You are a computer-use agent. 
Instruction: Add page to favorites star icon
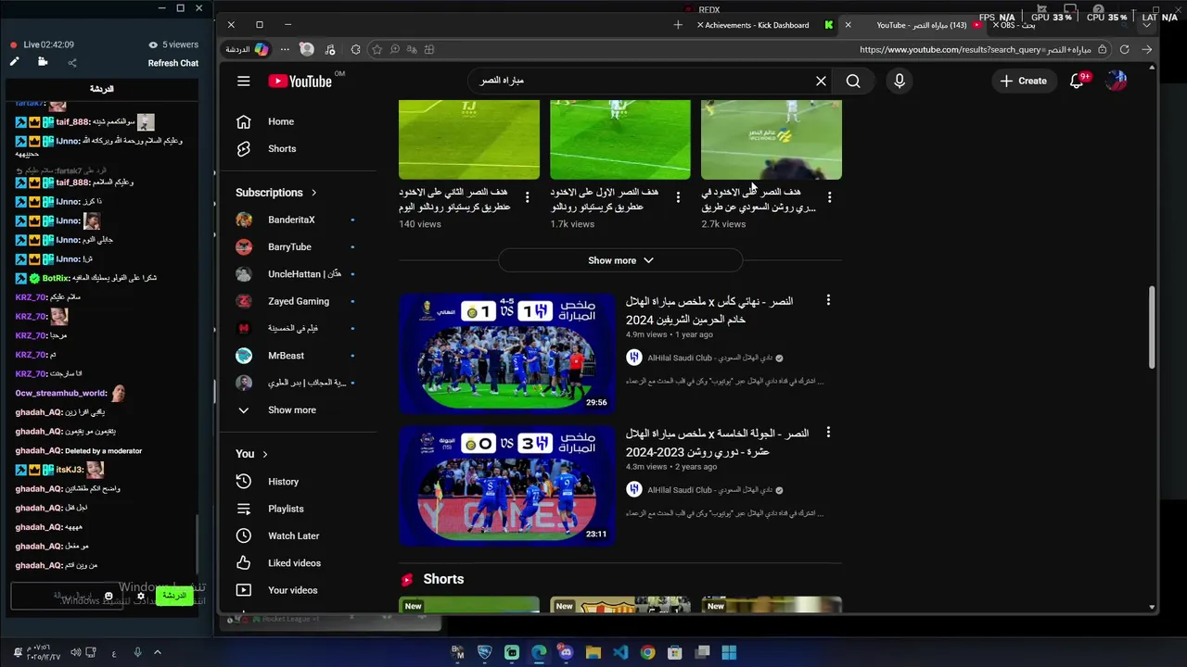pyautogui.click(x=377, y=49)
